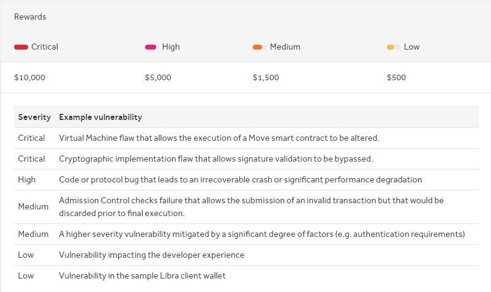Select the irrecoverable crash High row
Image resolution: width=491 pixels, height=292 pixels.
246,179
